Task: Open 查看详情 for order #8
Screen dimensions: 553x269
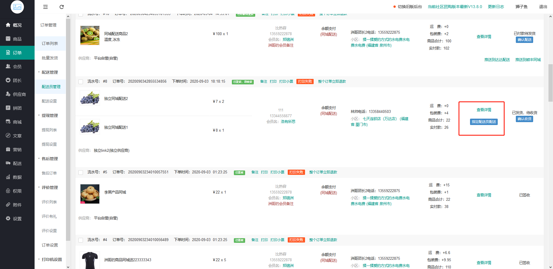Action: 484,110
